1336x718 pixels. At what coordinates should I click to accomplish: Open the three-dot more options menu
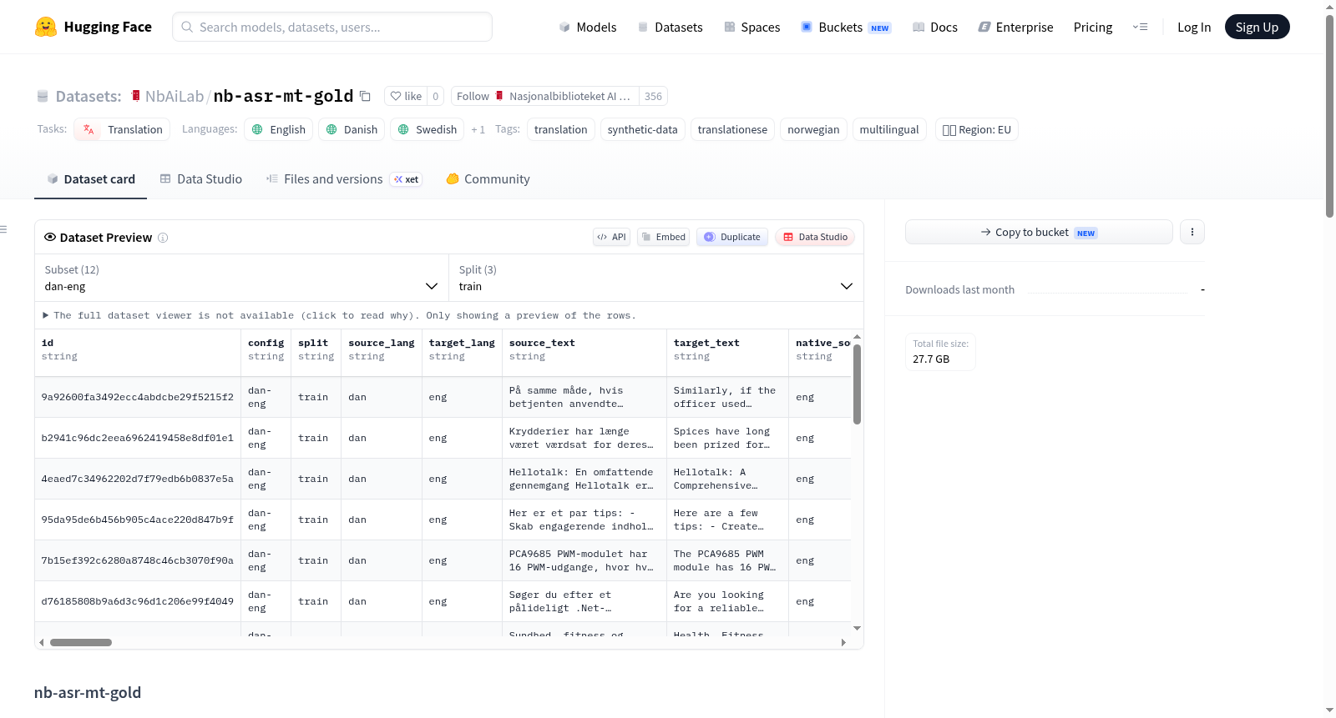pos(1192,232)
